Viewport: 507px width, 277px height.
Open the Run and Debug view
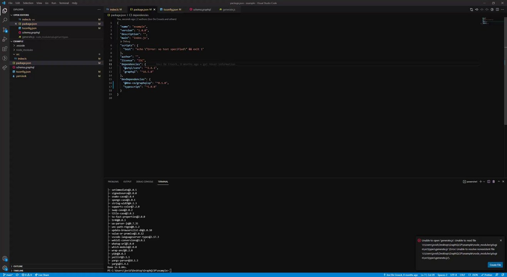(5, 39)
